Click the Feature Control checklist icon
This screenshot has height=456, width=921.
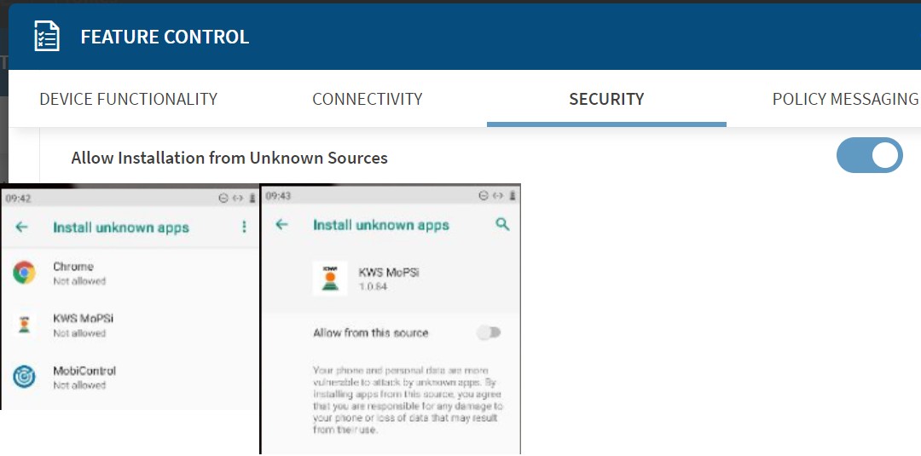pos(47,37)
